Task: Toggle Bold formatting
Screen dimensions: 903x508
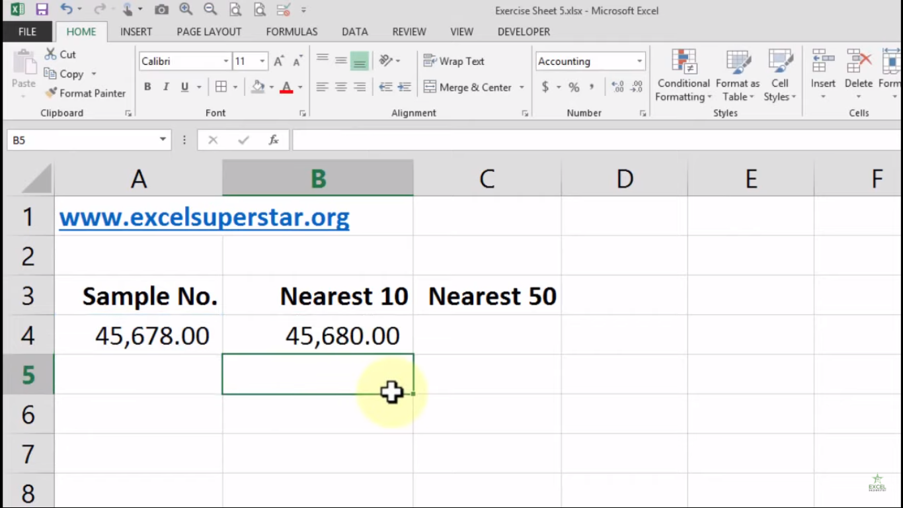Action: point(147,87)
